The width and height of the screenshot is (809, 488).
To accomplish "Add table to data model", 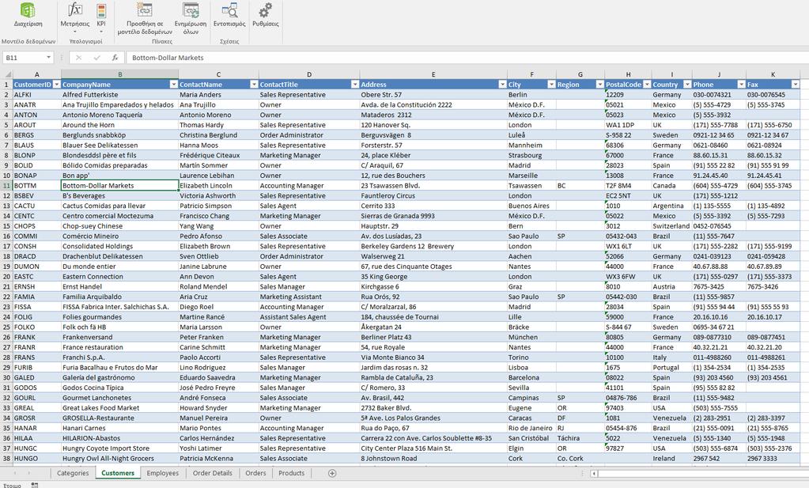I will coord(145,18).
